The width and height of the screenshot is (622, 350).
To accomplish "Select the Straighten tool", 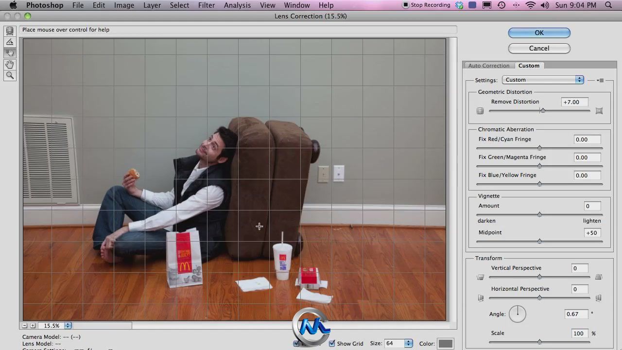I will pyautogui.click(x=10, y=42).
